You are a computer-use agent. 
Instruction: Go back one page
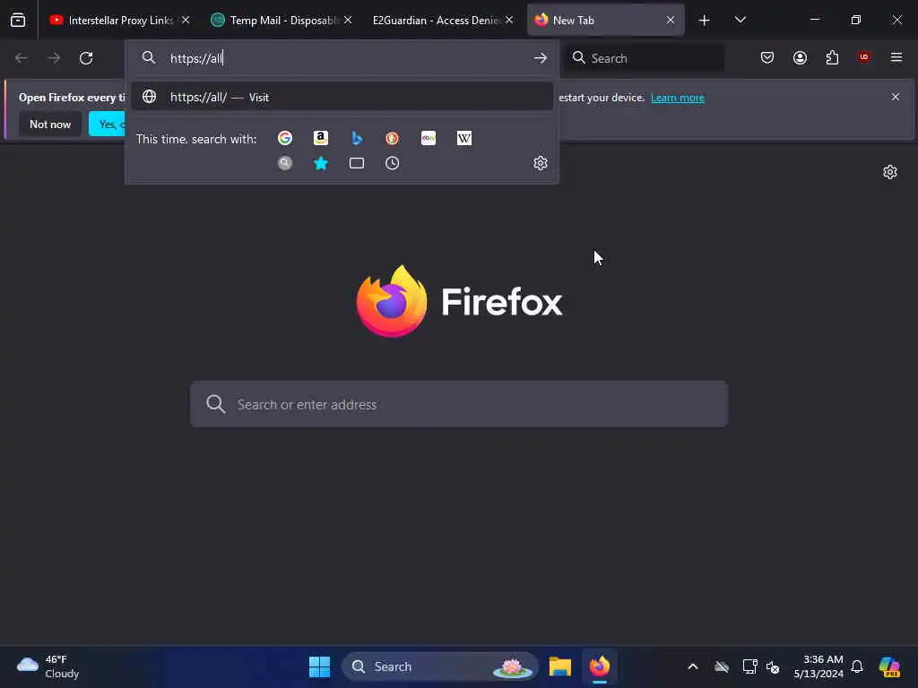(22, 58)
